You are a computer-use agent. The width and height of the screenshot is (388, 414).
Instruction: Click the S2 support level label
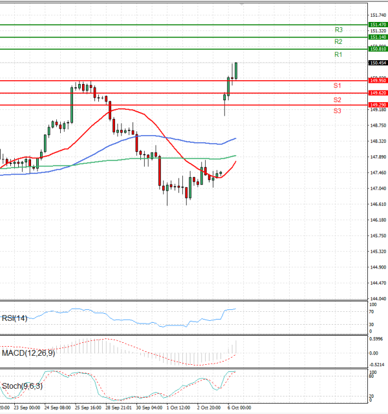tap(338, 100)
